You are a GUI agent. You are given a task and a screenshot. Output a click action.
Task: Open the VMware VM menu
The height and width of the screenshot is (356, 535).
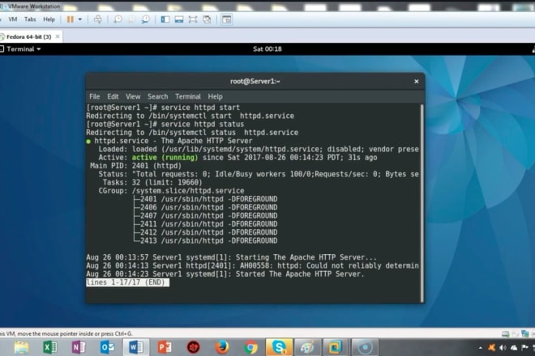13,19
